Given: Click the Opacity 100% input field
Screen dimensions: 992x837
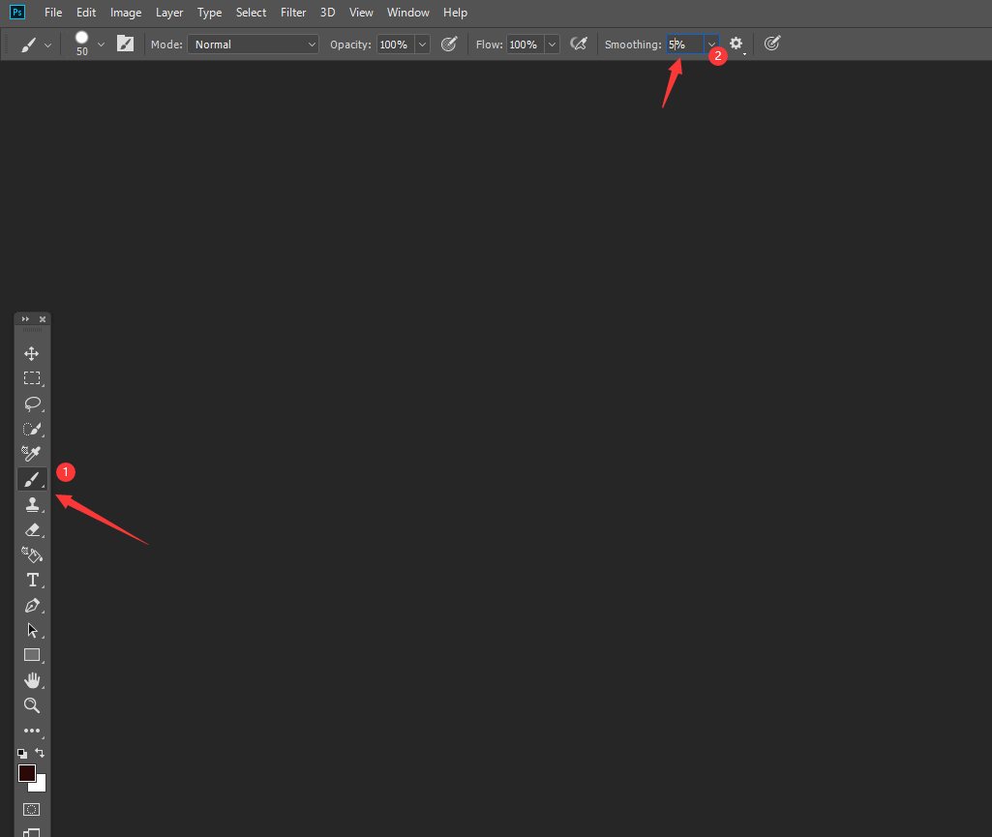Looking at the screenshot, I should click(396, 45).
